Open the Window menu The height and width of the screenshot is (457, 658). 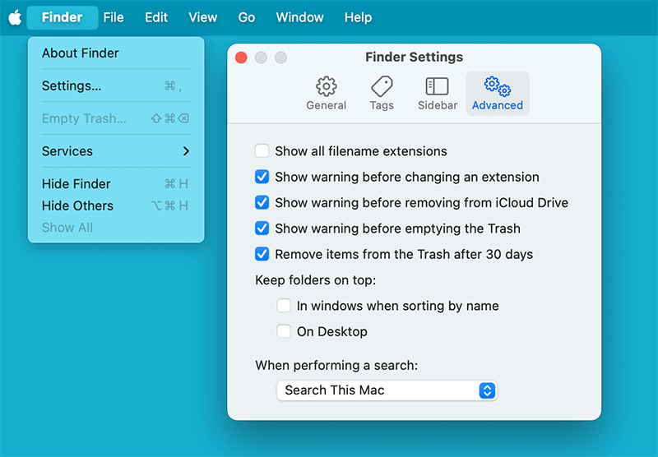tap(299, 17)
